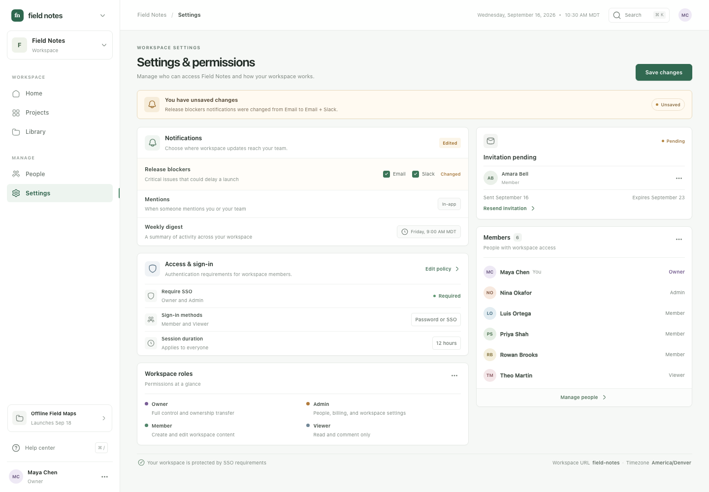The width and height of the screenshot is (709, 492).
Task: Open the Field Notes workspace switcher
Action: coord(60,45)
